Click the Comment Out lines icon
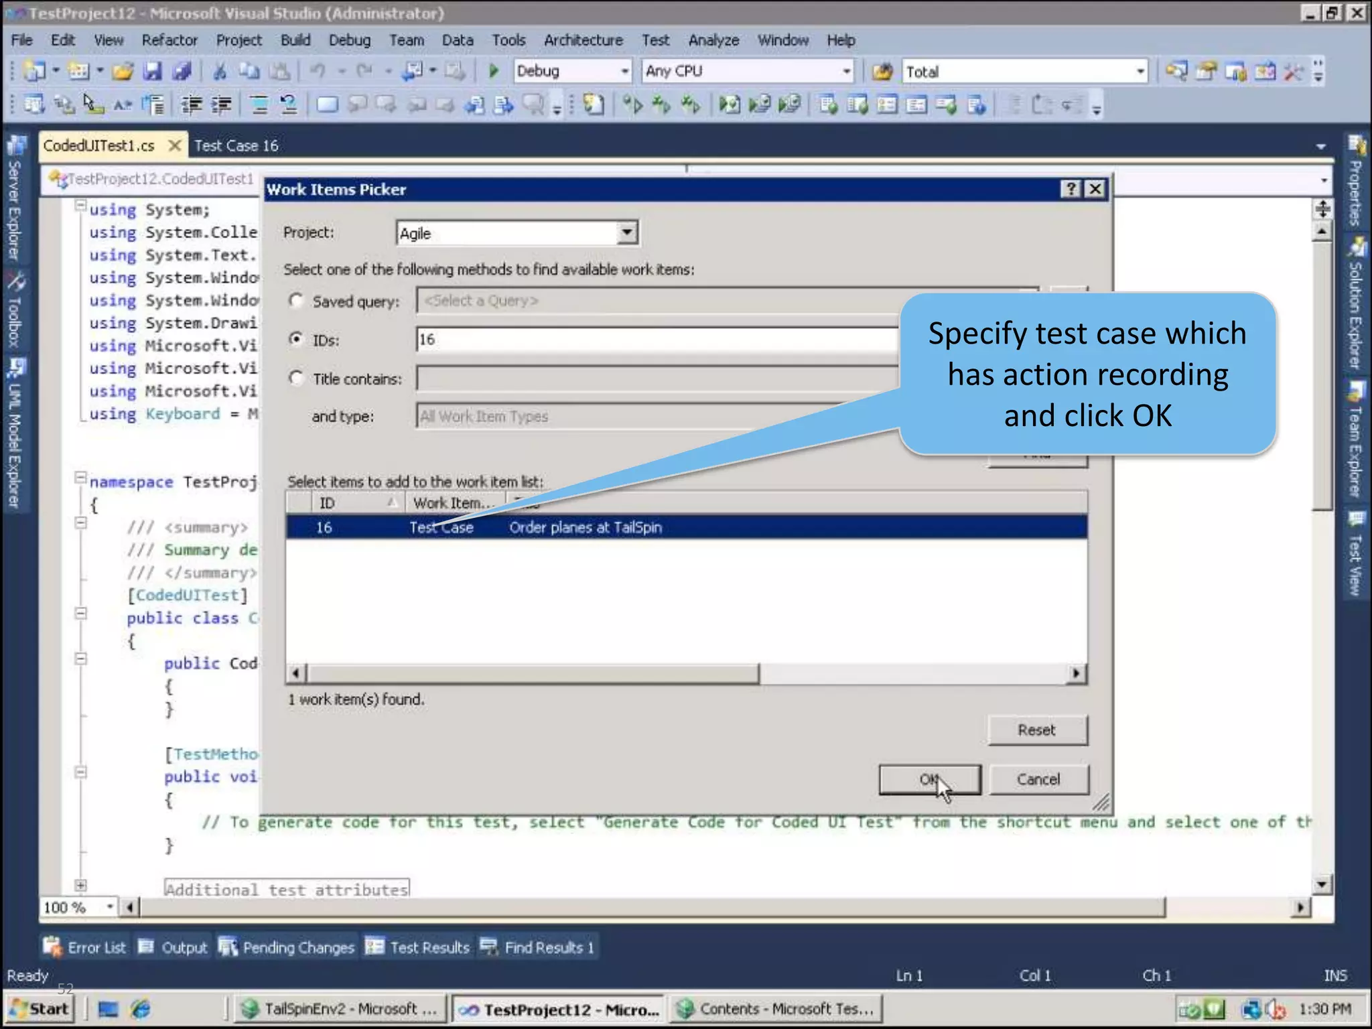 coord(259,105)
